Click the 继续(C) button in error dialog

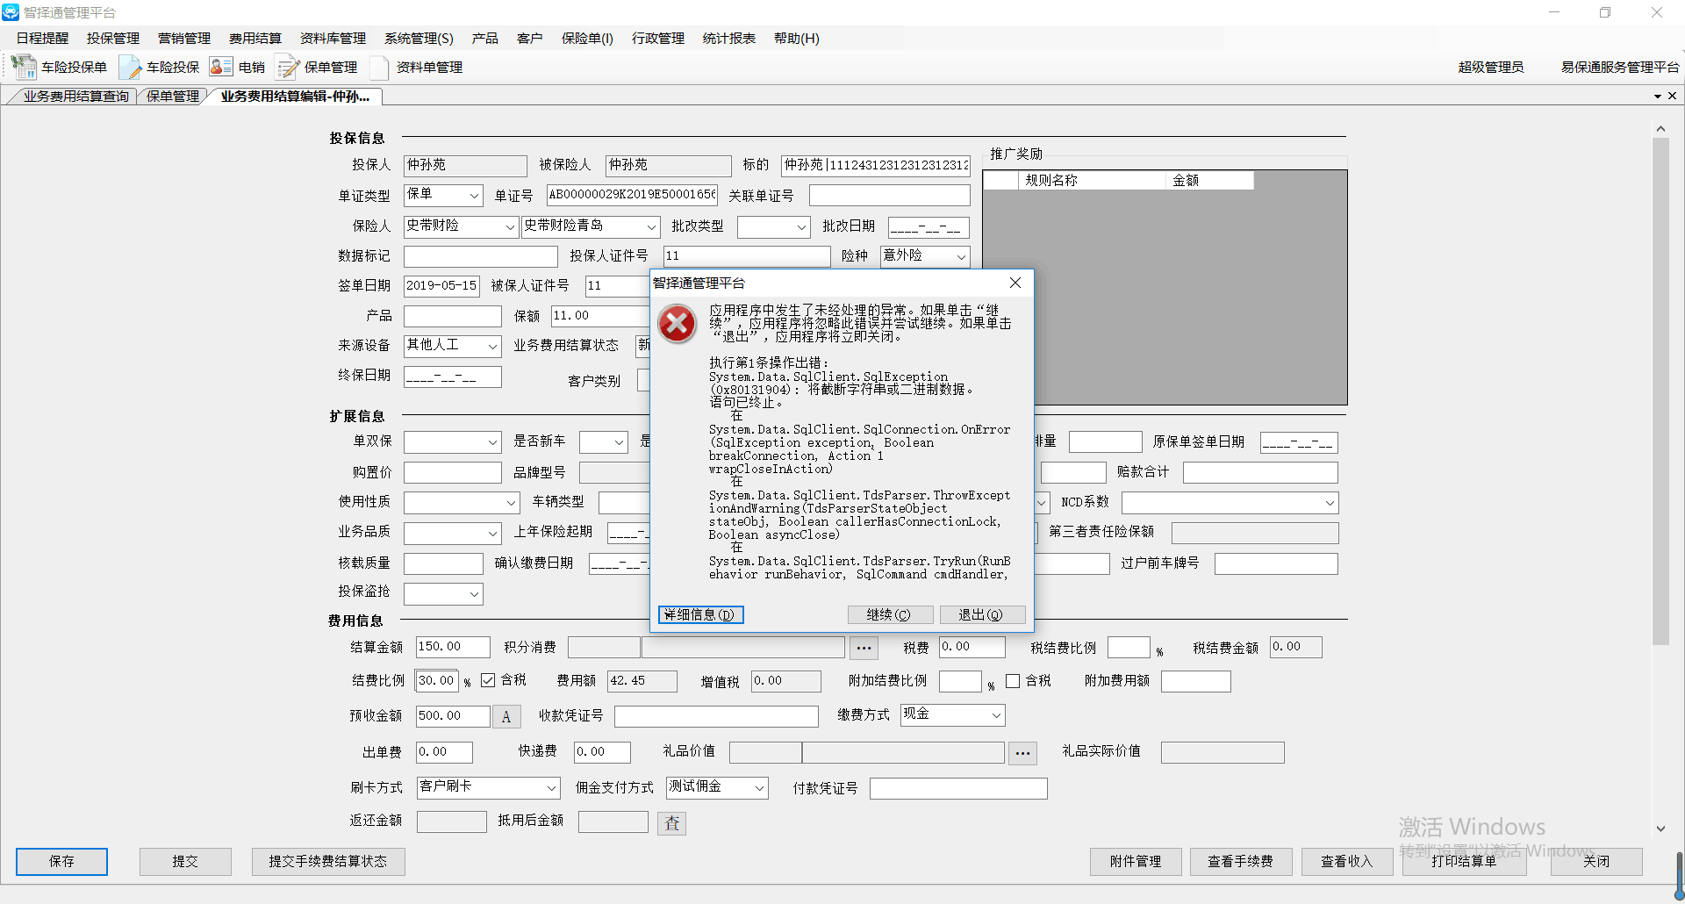[888, 614]
